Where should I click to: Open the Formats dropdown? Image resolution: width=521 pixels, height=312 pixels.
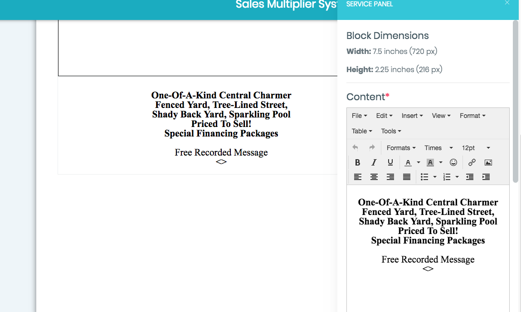[x=401, y=148]
